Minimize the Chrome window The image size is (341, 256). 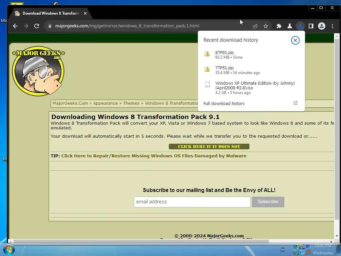(312, 8)
